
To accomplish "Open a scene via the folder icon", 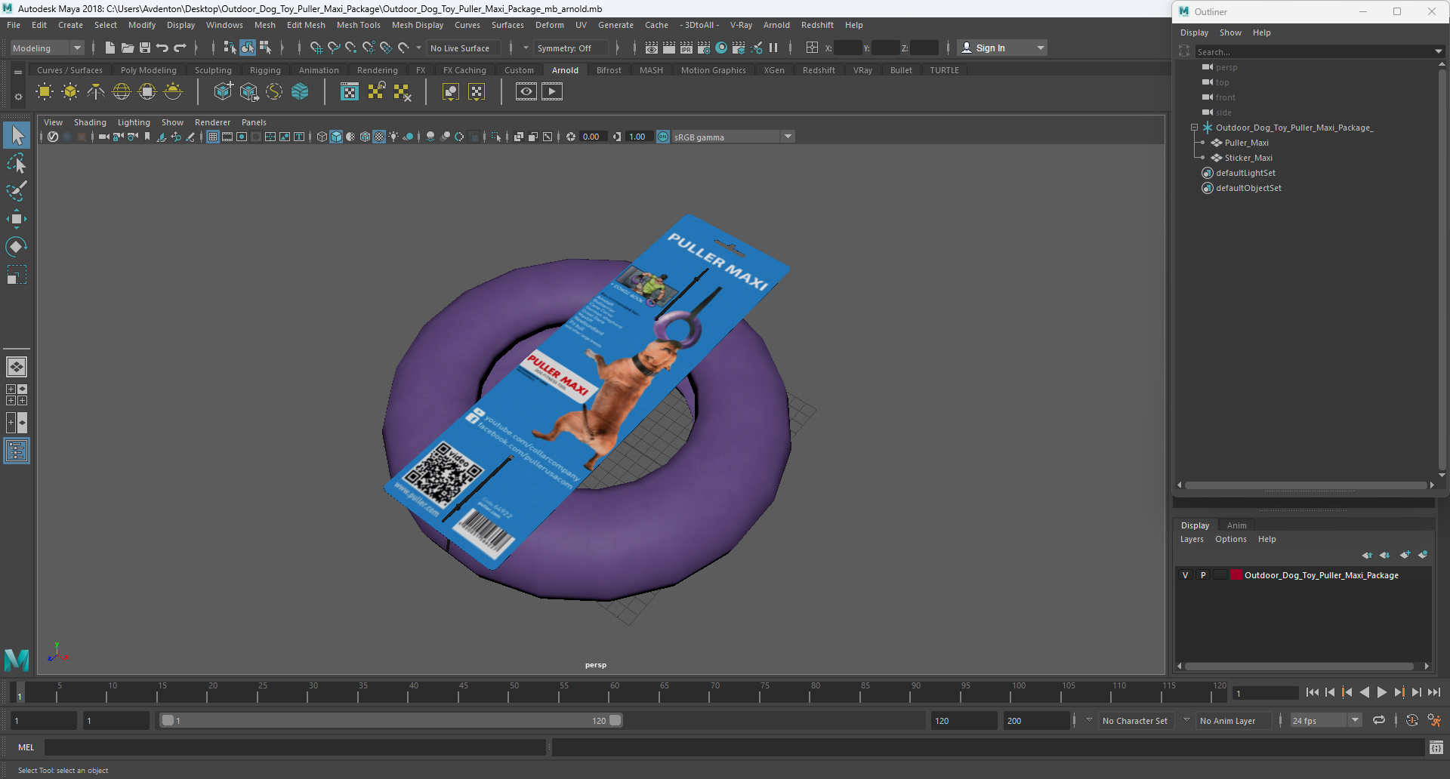I will pos(128,48).
